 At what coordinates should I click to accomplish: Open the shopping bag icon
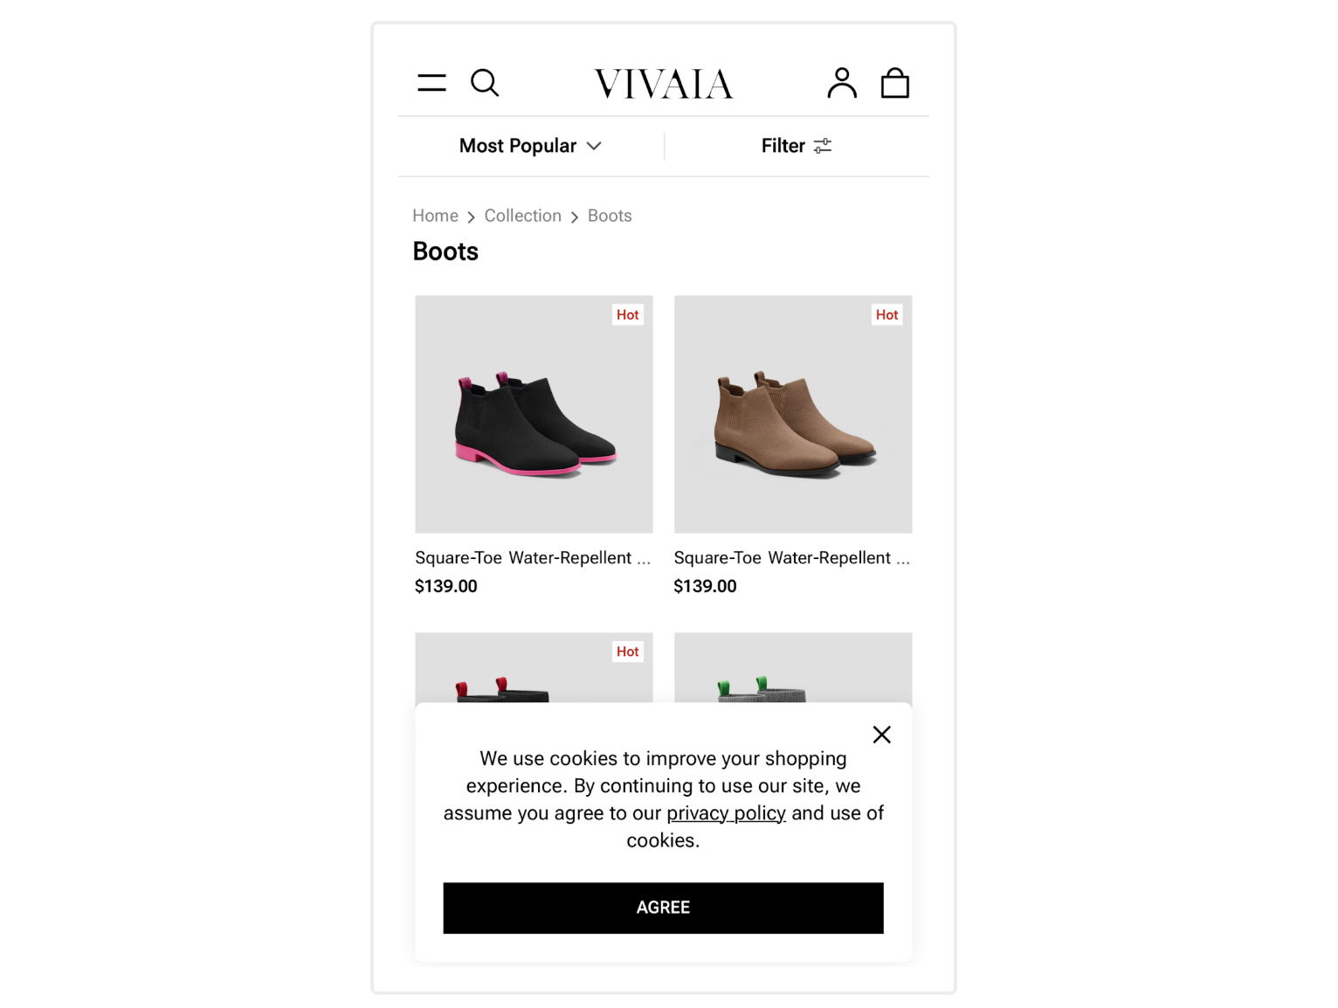tap(895, 83)
